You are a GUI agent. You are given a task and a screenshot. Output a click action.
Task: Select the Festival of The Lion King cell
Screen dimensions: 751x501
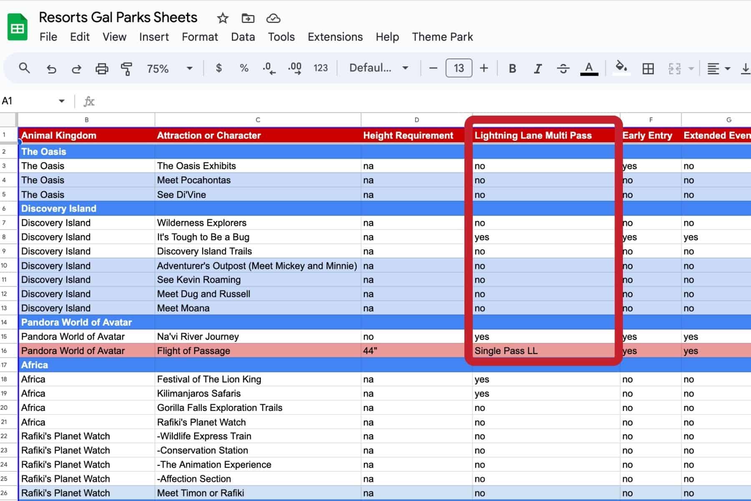[258, 379]
